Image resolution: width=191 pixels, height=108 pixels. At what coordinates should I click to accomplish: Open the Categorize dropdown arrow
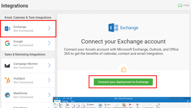[x=126, y=105]
